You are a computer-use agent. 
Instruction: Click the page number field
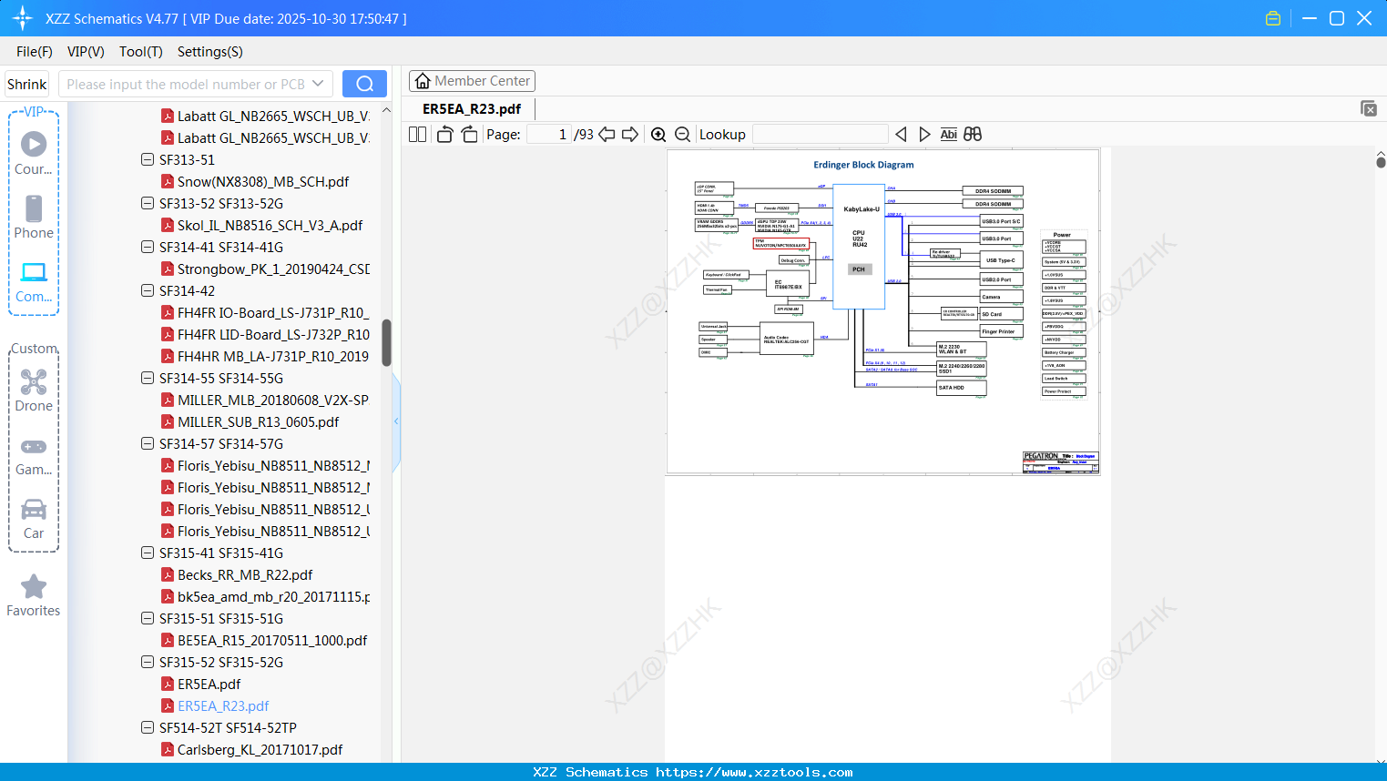(x=549, y=134)
